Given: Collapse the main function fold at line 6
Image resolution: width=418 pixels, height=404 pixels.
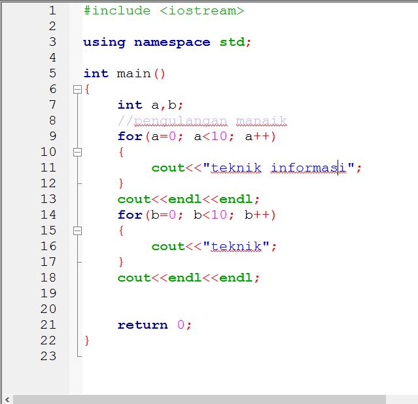Looking at the screenshot, I should [77, 90].
